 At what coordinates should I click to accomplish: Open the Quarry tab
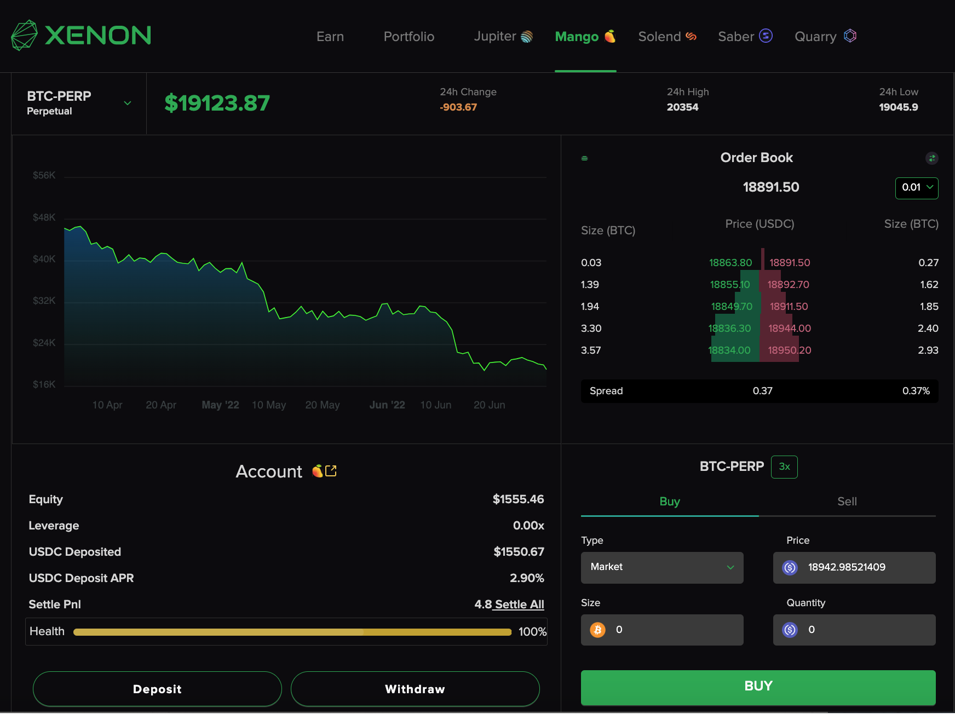click(x=826, y=37)
